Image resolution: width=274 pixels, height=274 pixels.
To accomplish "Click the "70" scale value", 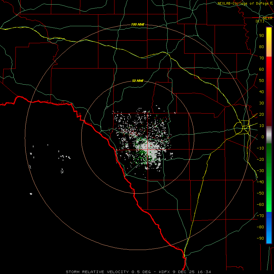I will point(262,58).
